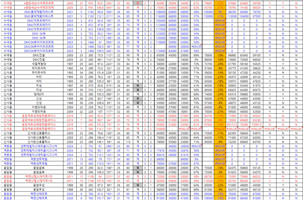
Task: Click the 315^ cell
Action: (x=109, y=86)
